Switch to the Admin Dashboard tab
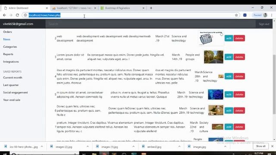 coord(25,8)
